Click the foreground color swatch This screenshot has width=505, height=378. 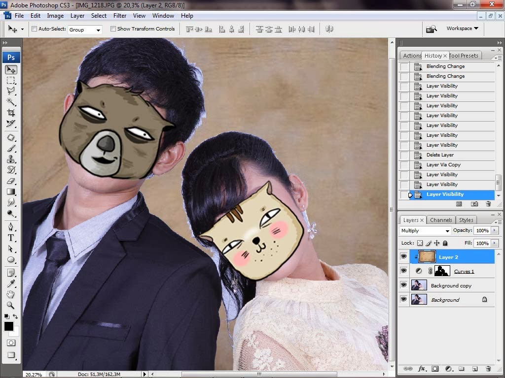(x=9, y=326)
